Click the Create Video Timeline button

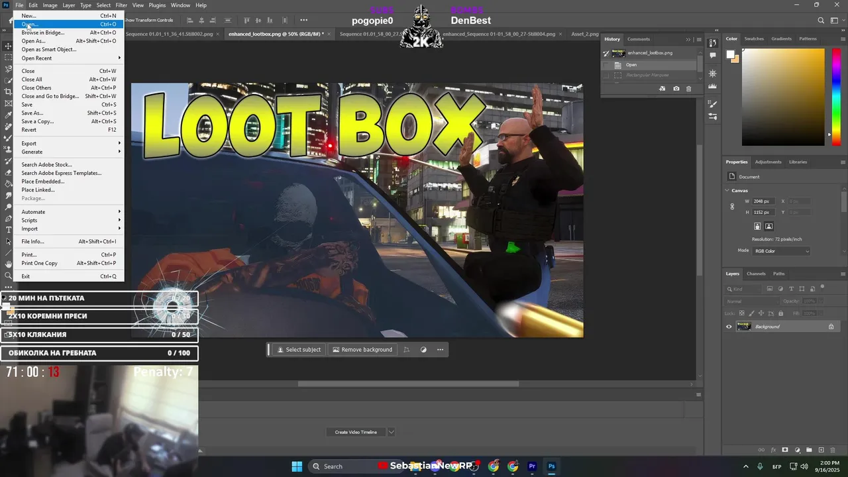(356, 432)
